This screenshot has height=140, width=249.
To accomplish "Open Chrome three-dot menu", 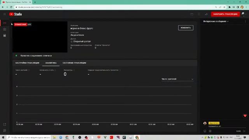I will pyautogui.click(x=246, y=7).
